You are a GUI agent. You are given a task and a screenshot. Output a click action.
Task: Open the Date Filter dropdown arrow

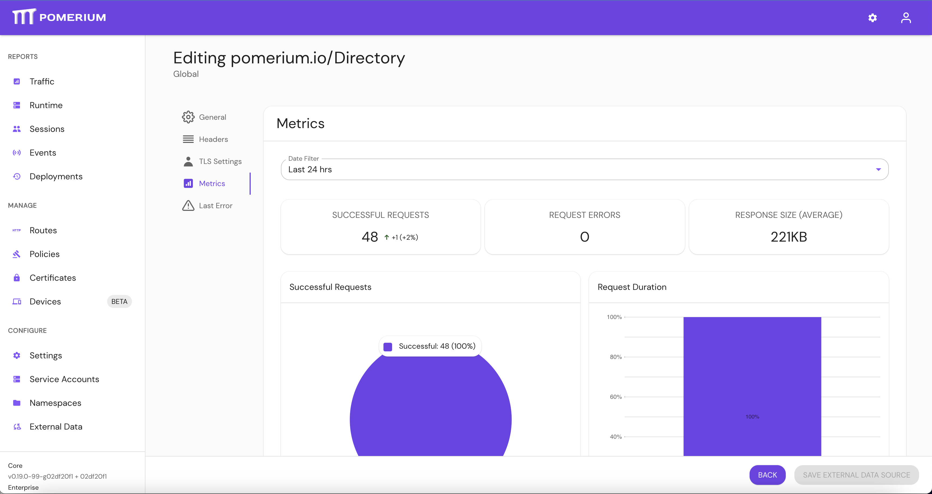pos(878,169)
